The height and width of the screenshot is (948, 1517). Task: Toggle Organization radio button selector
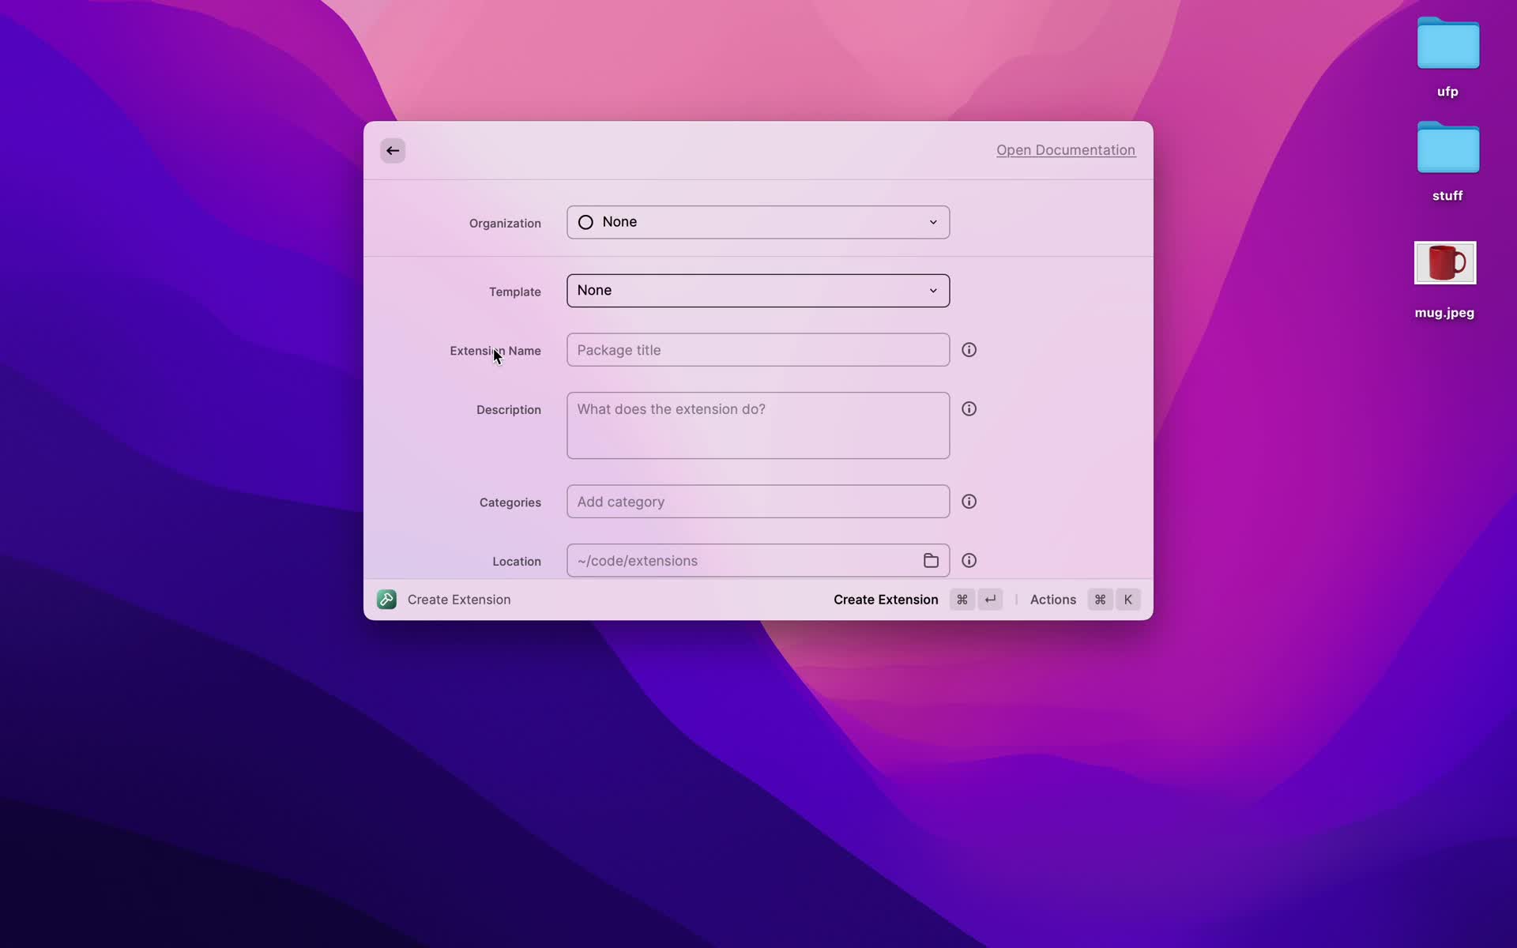tap(586, 220)
